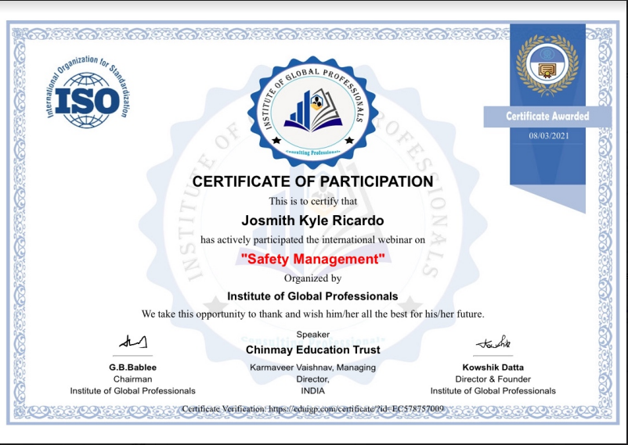Click the Chairman title
This screenshot has width=628, height=445.
pyautogui.click(x=132, y=379)
